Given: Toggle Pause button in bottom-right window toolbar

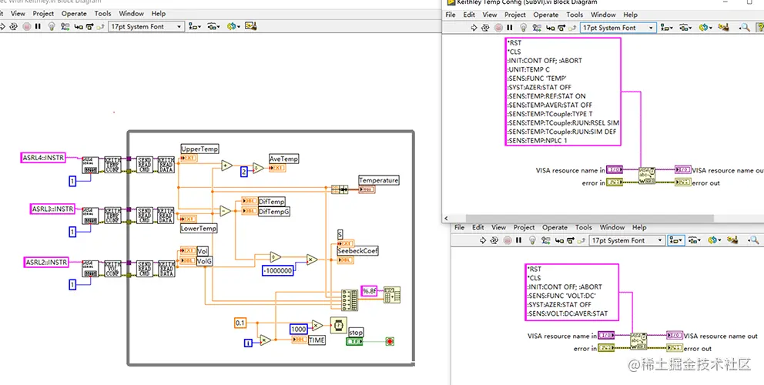Looking at the screenshot, I should click(519, 240).
